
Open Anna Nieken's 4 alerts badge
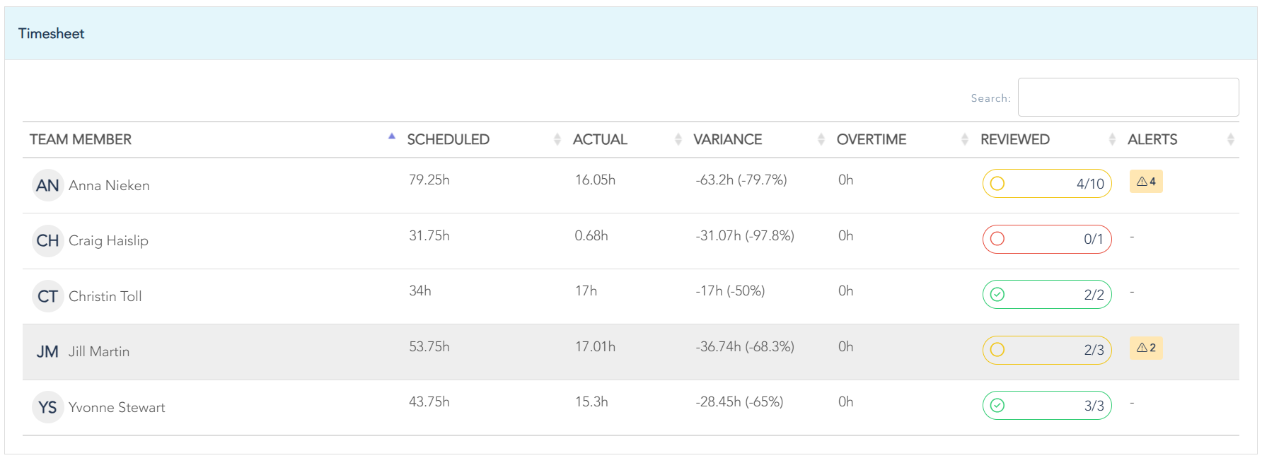(1146, 182)
